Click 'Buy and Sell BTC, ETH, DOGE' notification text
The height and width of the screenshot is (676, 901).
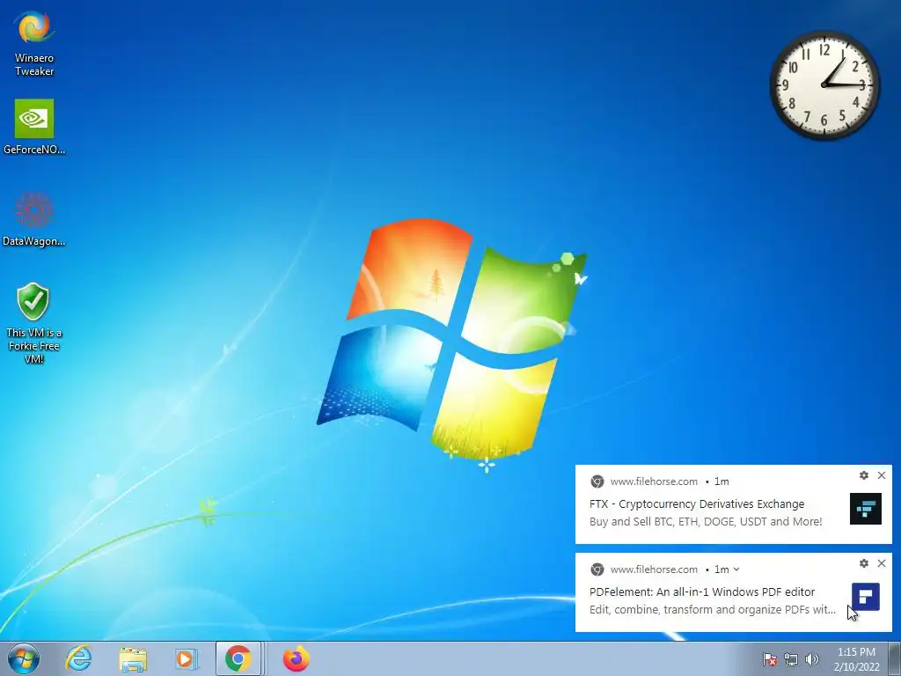tap(706, 522)
